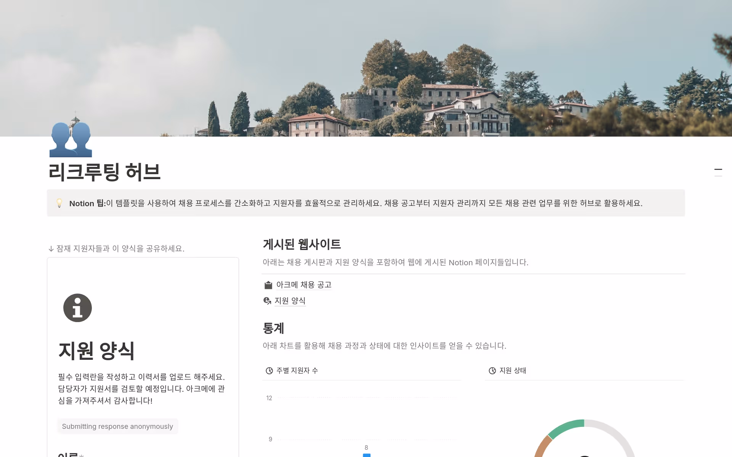Click the clipboard icon beside 아크메 채용 공고
Viewport: 732px width, 457px height.
click(268, 285)
